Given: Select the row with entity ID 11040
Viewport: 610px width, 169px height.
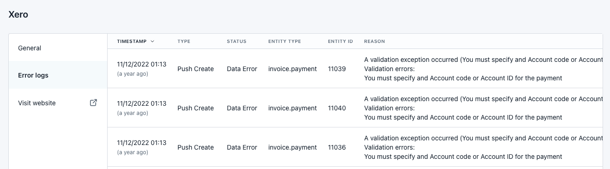Looking at the screenshot, I should [x=355, y=108].
